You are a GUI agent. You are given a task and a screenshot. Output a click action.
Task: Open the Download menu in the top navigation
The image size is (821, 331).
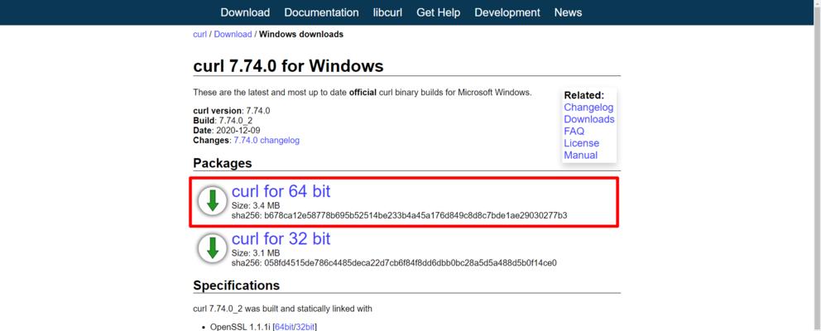(x=245, y=12)
